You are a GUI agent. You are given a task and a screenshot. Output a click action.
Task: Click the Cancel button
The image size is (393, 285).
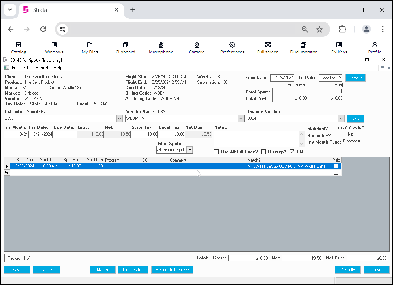[46, 270]
